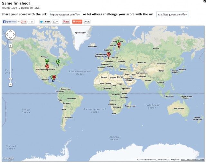Screen dimensions: 206x163
Task: Zoom in with the plus button
Action: 11,46
